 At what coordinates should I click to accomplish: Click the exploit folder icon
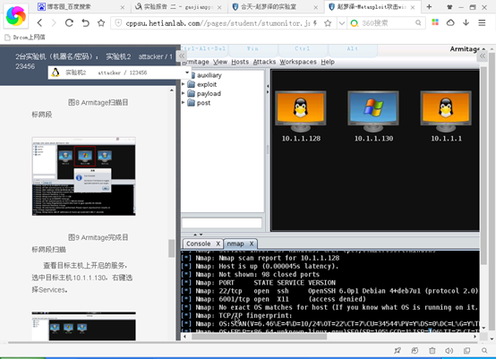(x=191, y=84)
